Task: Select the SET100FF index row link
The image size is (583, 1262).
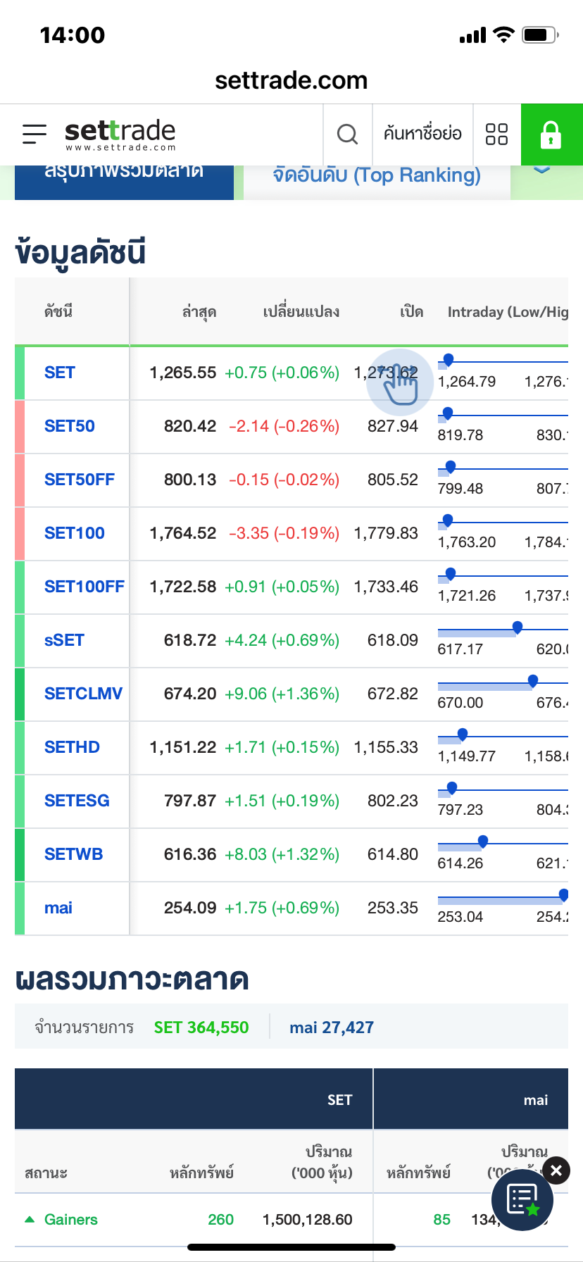Action: coord(84,587)
